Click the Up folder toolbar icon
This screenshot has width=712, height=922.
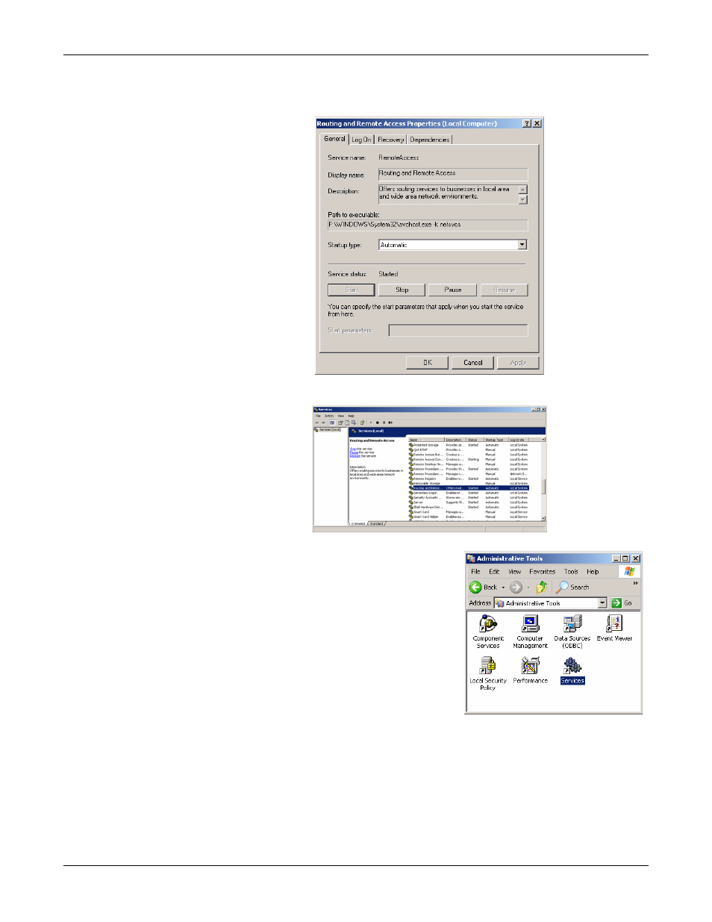coord(542,588)
